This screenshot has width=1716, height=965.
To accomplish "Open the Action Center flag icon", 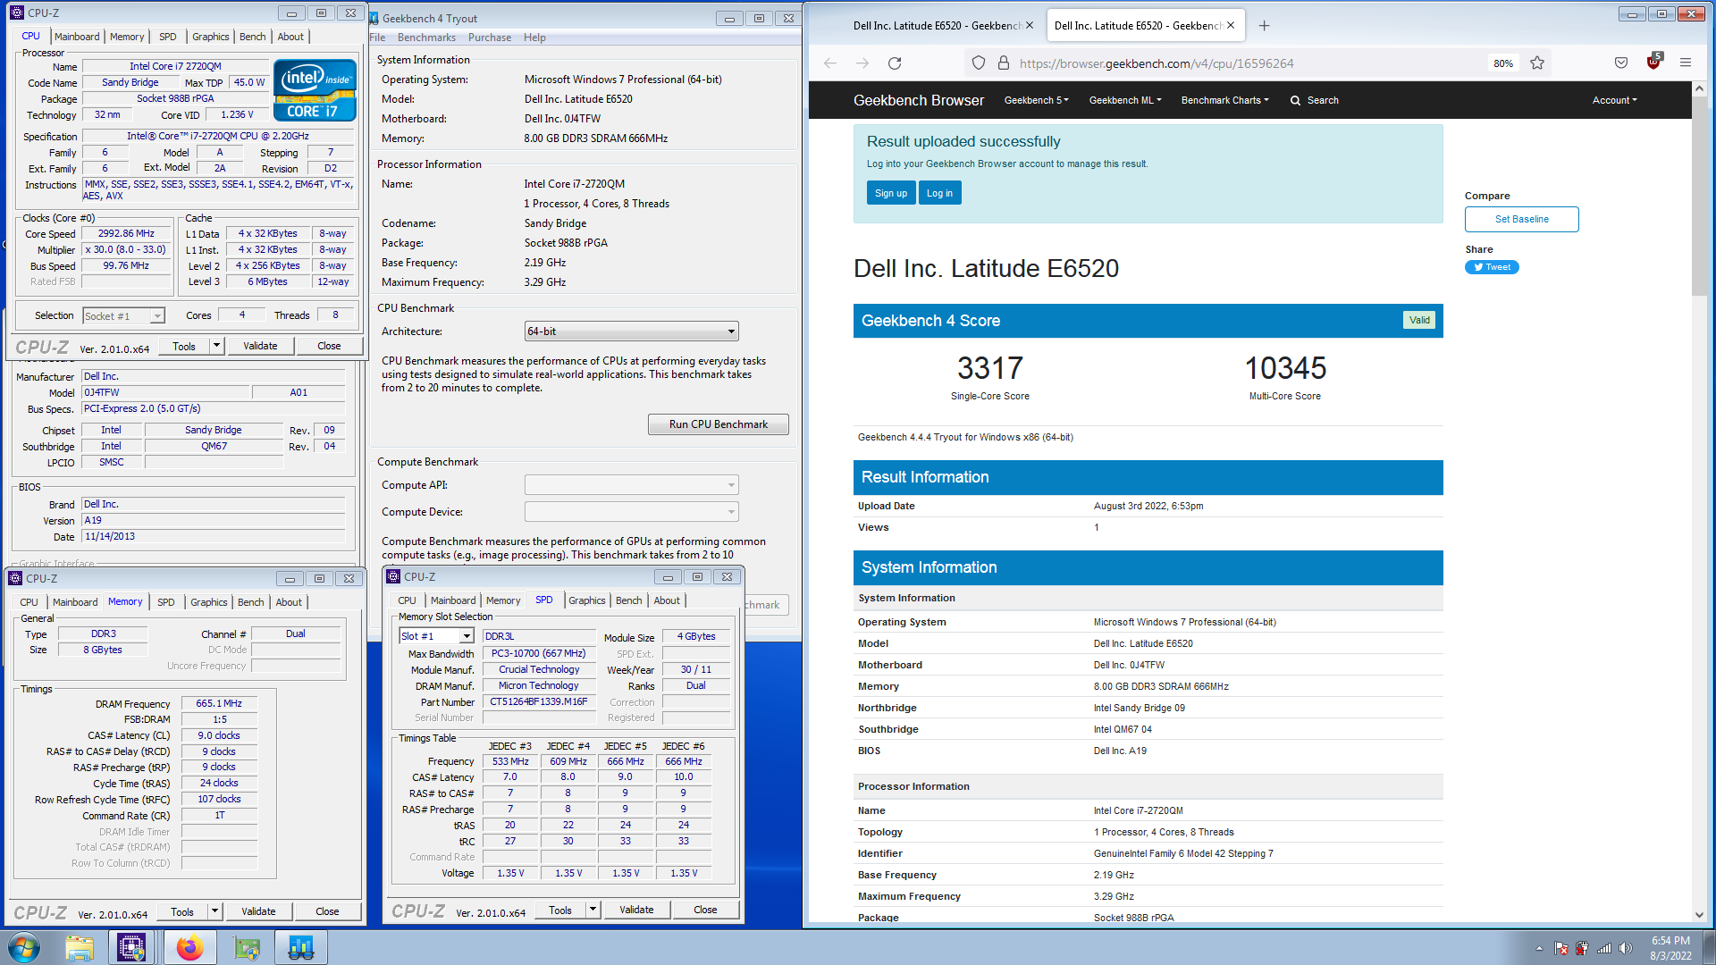I will pyautogui.click(x=1560, y=949).
